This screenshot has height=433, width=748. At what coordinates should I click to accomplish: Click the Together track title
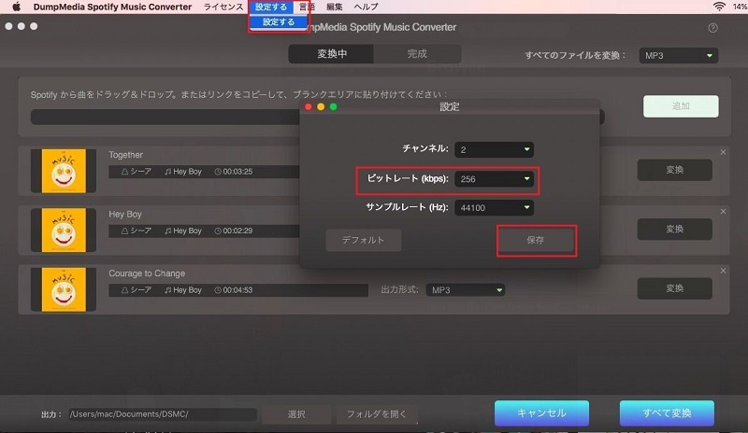[125, 155]
